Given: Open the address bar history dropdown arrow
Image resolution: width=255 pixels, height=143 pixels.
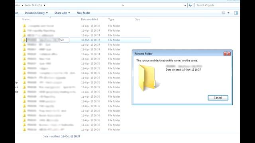Looking at the screenshot, I should tap(185, 5).
